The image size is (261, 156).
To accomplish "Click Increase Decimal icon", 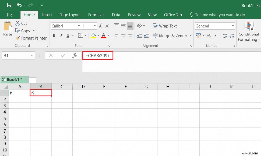I will pyautogui.click(x=225, y=35).
